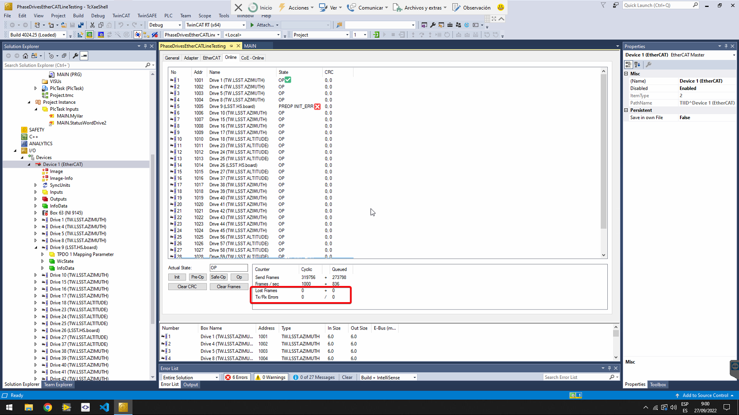The height and width of the screenshot is (415, 739).
Task: Click Solution Explorer Properties wrench icon
Action: (x=75, y=56)
